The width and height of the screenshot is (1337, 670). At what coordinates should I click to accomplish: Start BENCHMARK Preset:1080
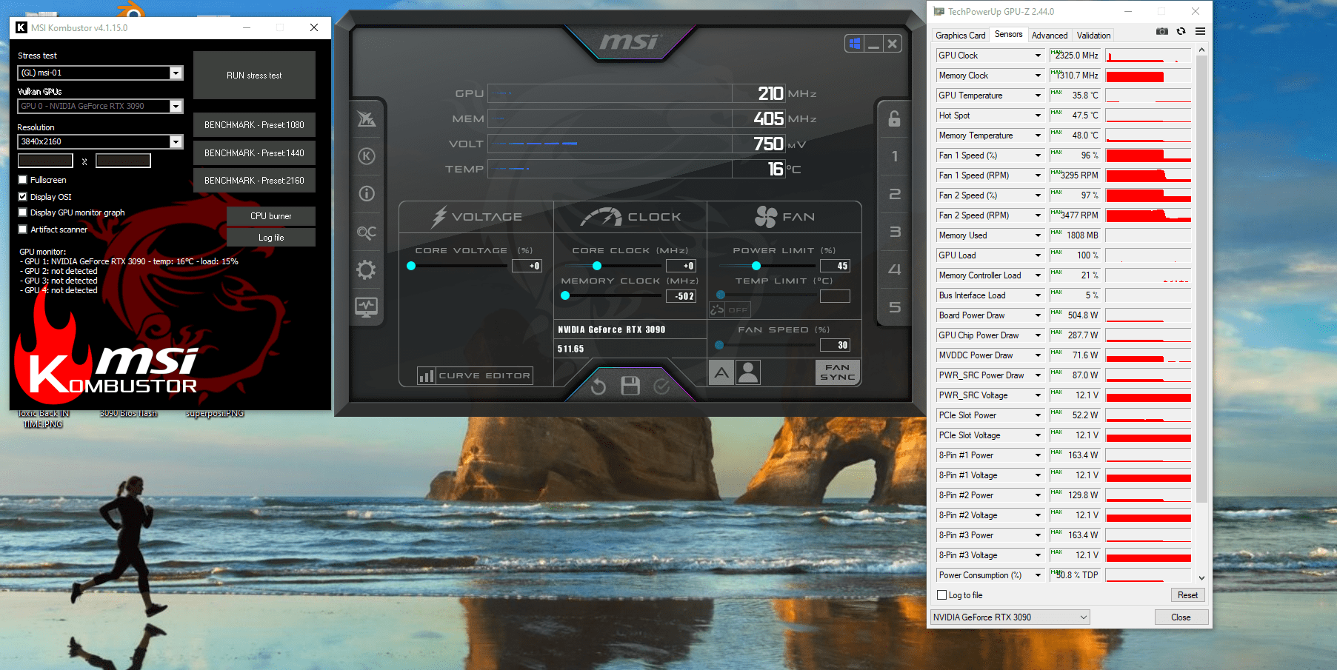(x=254, y=125)
